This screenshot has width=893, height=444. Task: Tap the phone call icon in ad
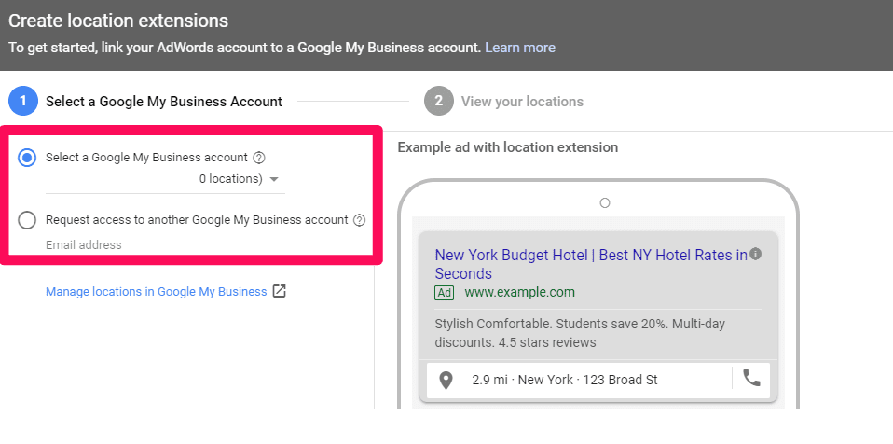[x=751, y=378]
